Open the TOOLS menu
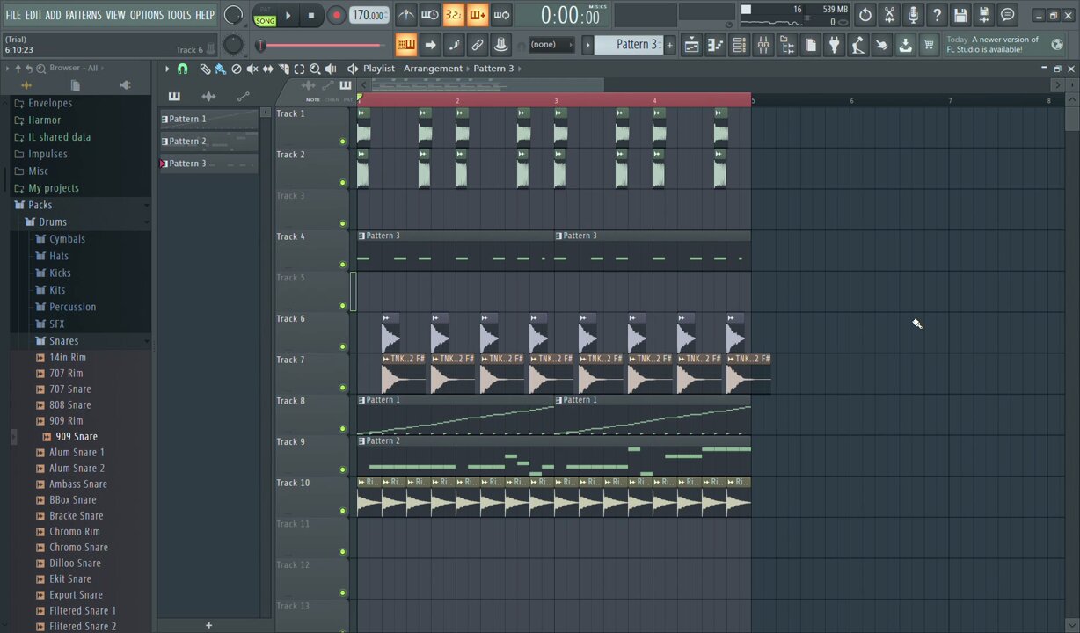Image resolution: width=1080 pixels, height=633 pixels. click(179, 15)
